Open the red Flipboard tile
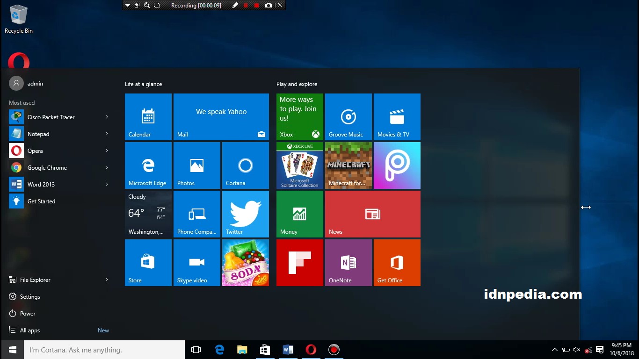The width and height of the screenshot is (639, 359). (x=300, y=263)
